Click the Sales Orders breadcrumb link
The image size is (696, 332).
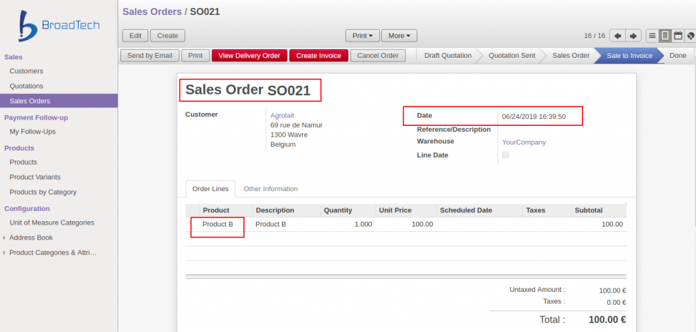[152, 12]
